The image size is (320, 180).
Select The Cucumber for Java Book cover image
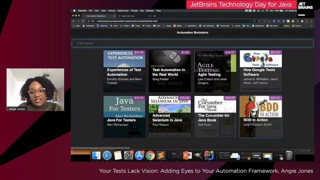pyautogui.click(x=215, y=104)
